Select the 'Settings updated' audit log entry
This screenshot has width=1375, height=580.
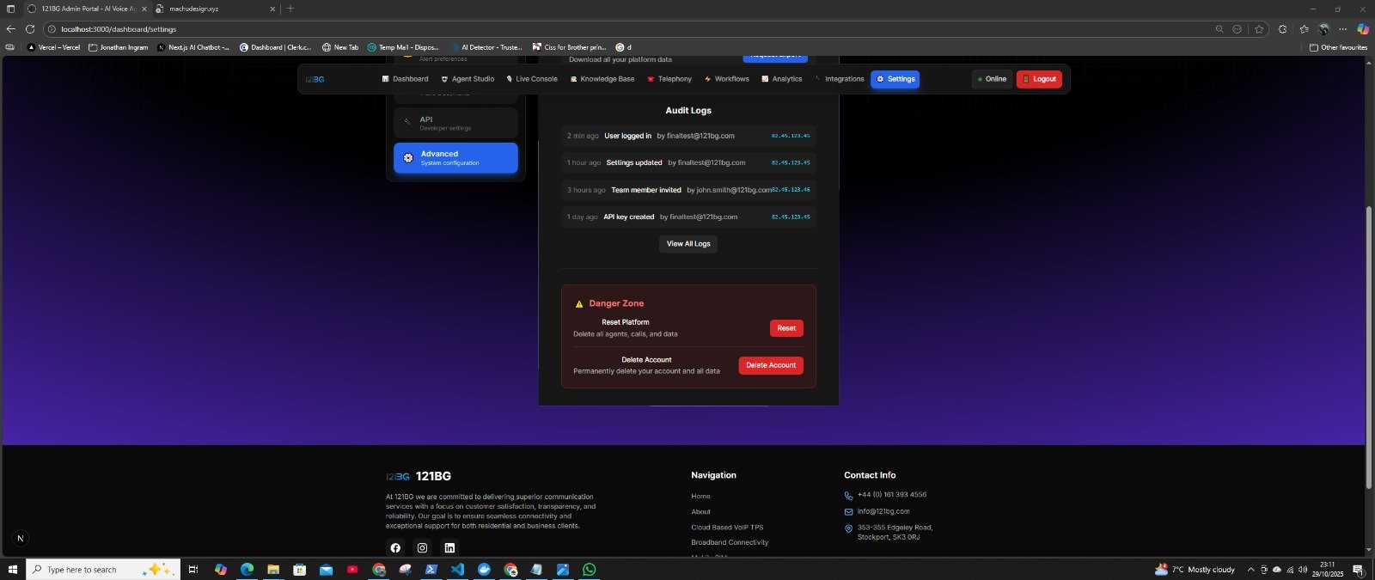click(688, 162)
